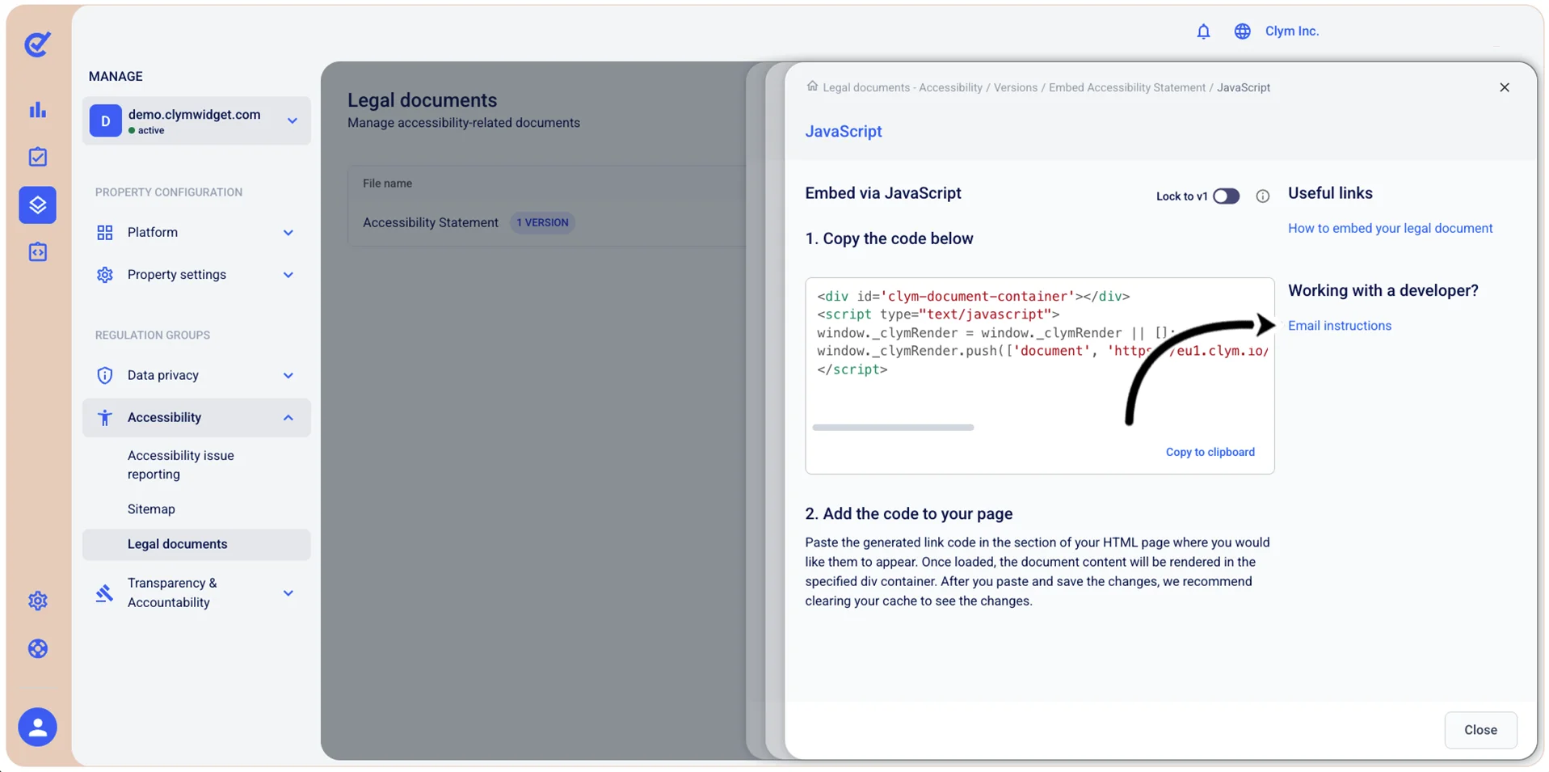Select Legal documents menu item
Screen dimensions: 1549x772
(x=196, y=544)
